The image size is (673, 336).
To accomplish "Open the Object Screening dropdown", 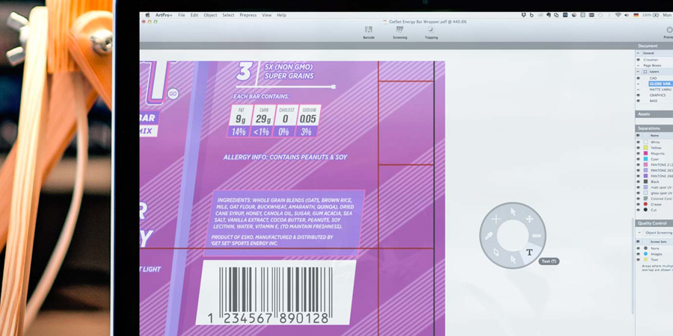I will pyautogui.click(x=658, y=233).
